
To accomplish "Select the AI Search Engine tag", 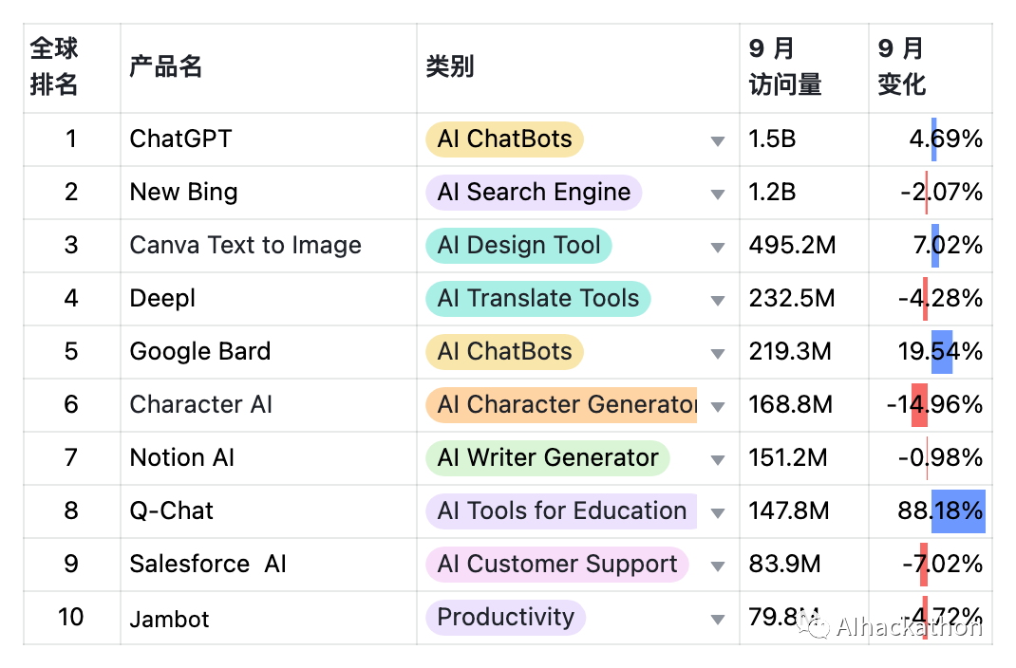I will [534, 193].
